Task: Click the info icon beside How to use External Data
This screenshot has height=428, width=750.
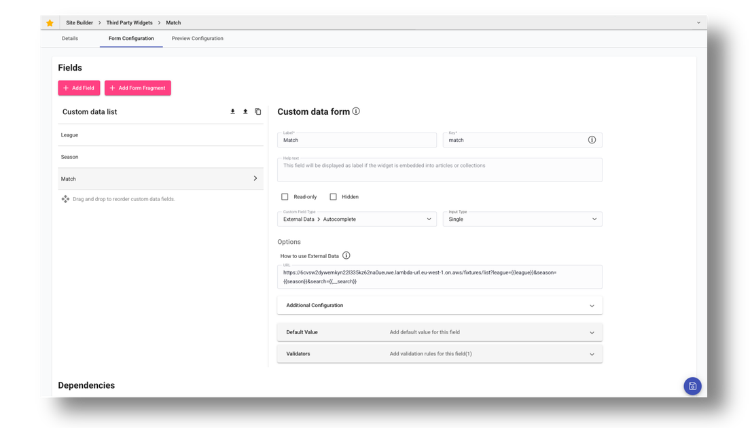Action: [346, 255]
